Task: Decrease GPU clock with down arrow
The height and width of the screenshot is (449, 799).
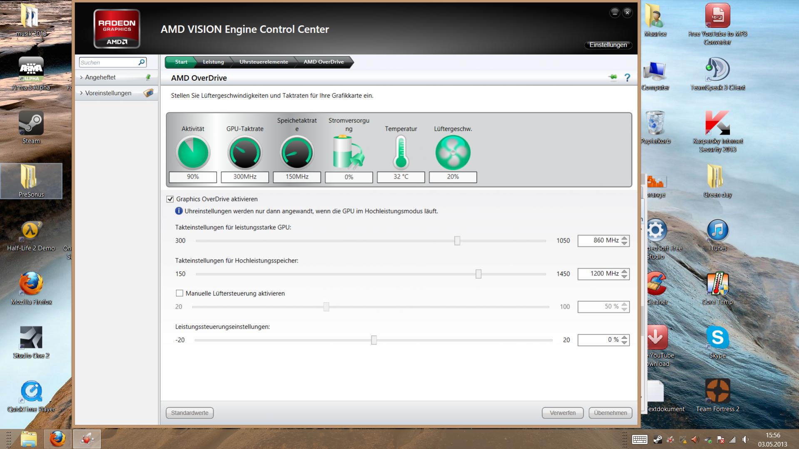Action: (x=624, y=243)
